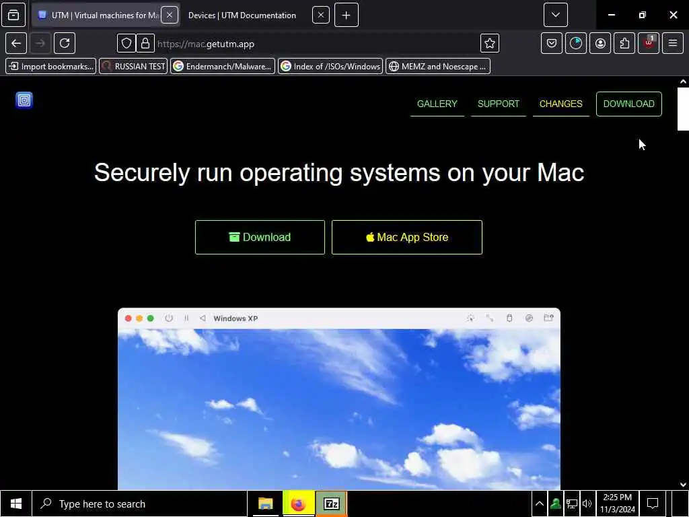Click the UTM logo on the page
The height and width of the screenshot is (517, 689).
pos(24,100)
